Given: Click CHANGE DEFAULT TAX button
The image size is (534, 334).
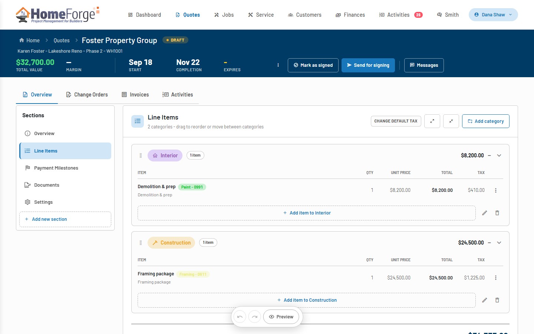Looking at the screenshot, I should 396,121.
